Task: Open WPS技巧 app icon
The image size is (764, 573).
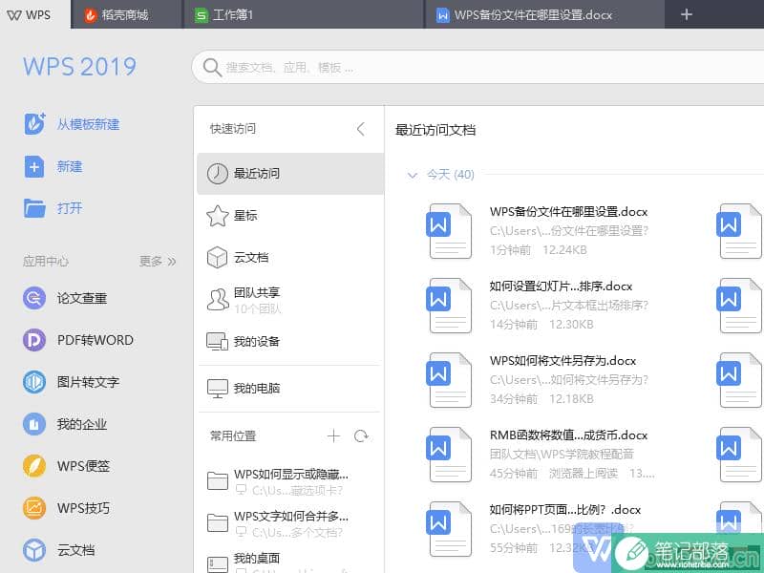Action: (34, 508)
